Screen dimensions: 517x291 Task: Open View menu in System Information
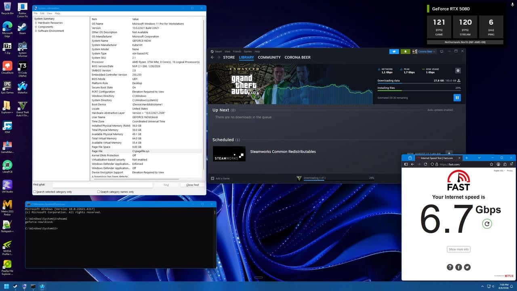pyautogui.click(x=49, y=13)
